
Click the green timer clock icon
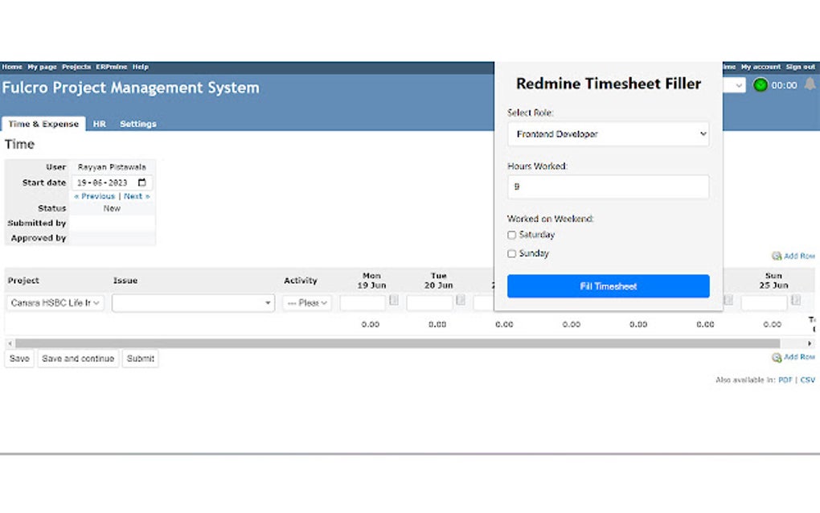pos(759,84)
